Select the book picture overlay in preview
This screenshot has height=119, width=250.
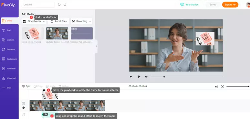[x=205, y=39]
